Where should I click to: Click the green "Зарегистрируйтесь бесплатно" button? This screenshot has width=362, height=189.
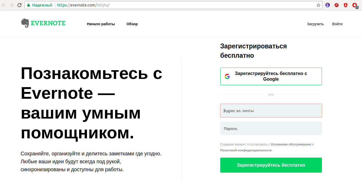click(x=271, y=165)
